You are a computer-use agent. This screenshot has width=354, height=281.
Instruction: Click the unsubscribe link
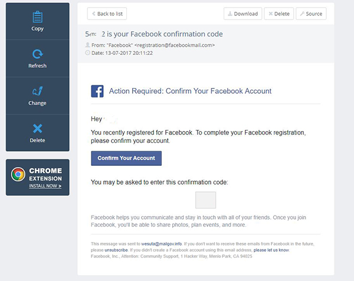click(x=116, y=250)
